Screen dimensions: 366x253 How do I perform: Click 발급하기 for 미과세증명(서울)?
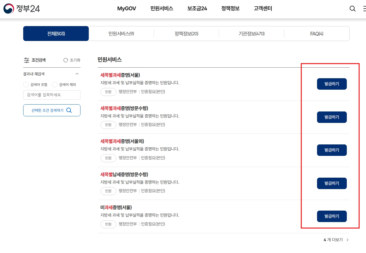pos(332,216)
